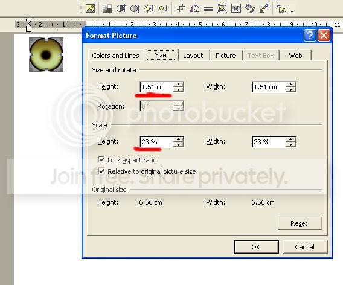Click the size Height field showing 1.51 cm
Screen dimensions: 343x285
click(x=156, y=87)
